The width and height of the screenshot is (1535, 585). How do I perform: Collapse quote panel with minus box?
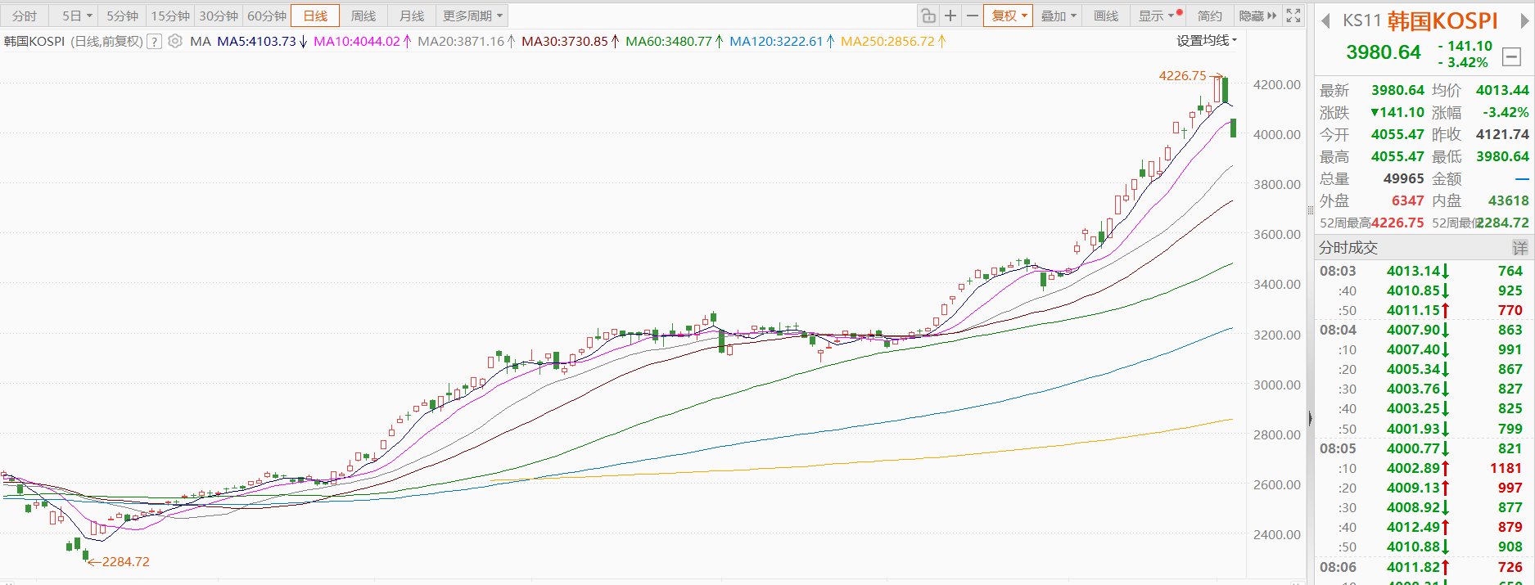click(x=1511, y=56)
